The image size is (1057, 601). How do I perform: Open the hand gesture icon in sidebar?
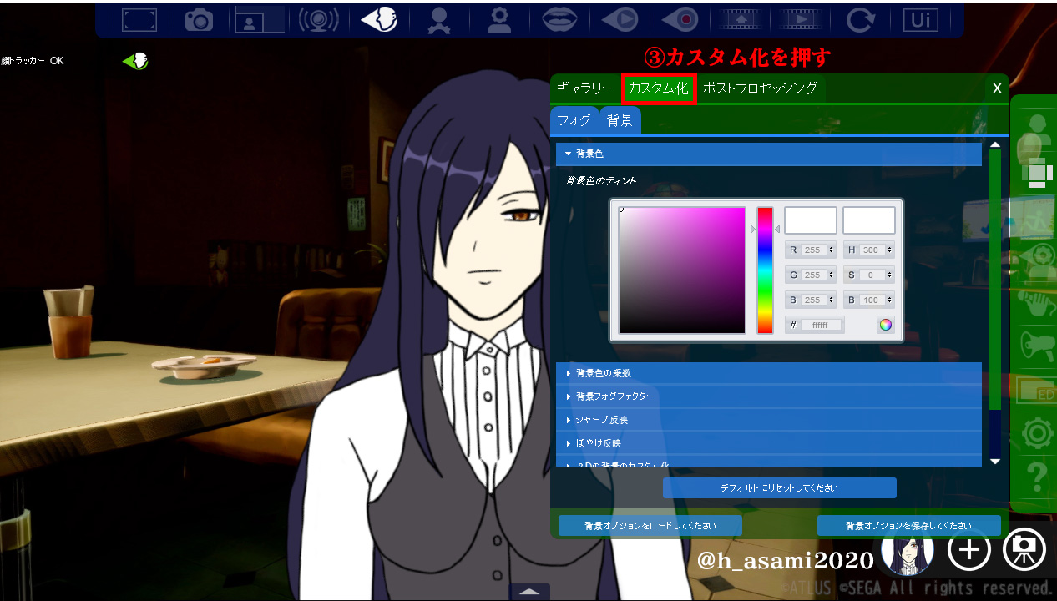click(1036, 302)
